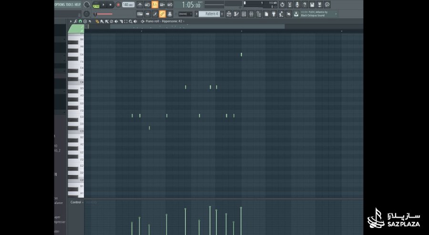Open piano roll main menu arrow
Screen dimensions: 429x235
point(71,21)
